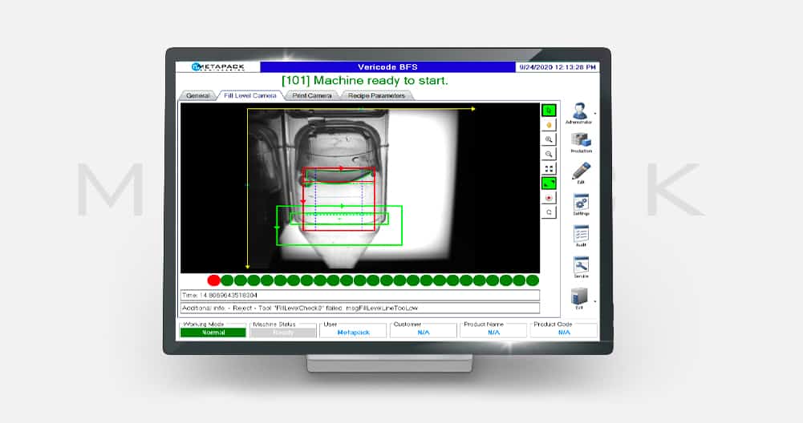This screenshot has height=423, width=803.
Task: Open the Print Camera tab
Action: 312,95
